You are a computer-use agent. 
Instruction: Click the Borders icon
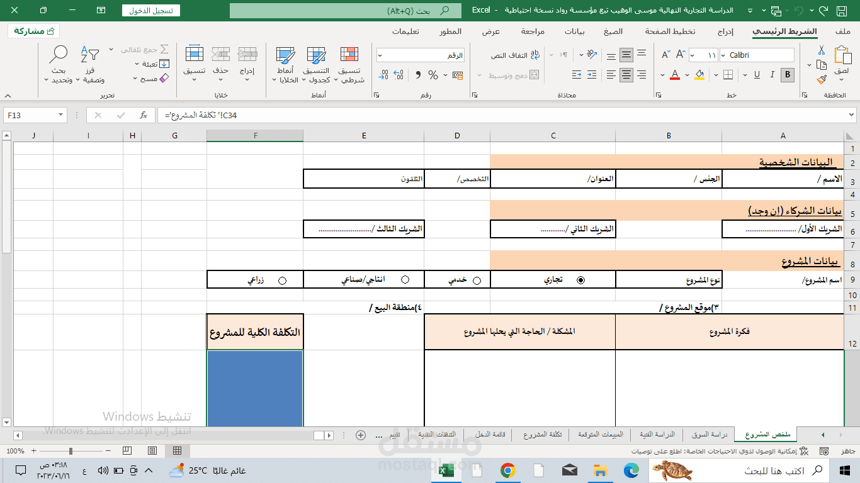pos(728,75)
